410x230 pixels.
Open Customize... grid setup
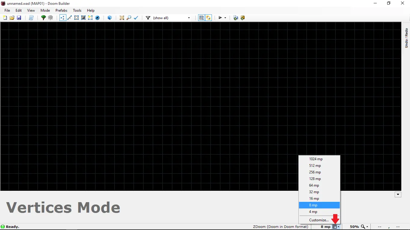tap(319, 220)
